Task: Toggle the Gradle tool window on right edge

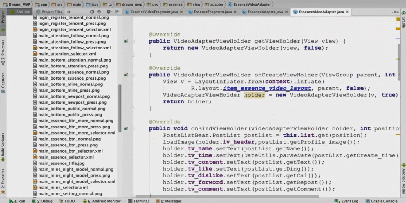Action: coord(403,19)
